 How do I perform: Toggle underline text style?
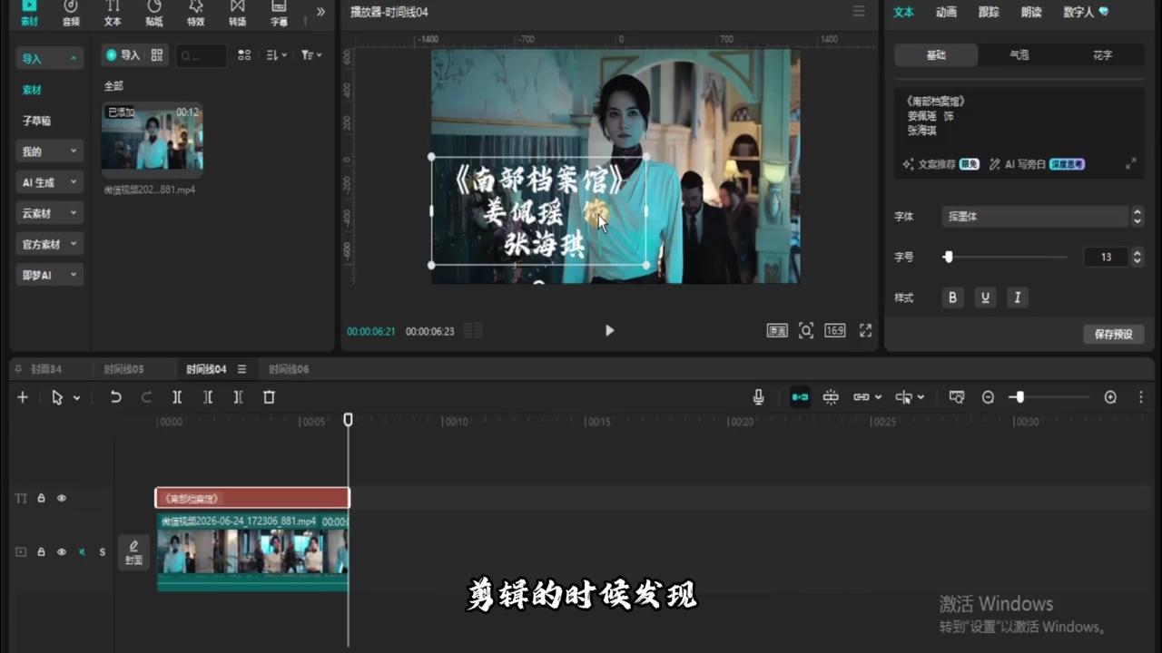985,297
